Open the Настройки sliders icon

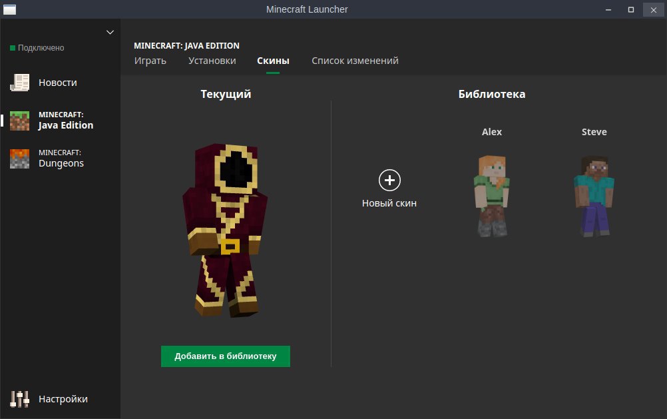tap(19, 399)
